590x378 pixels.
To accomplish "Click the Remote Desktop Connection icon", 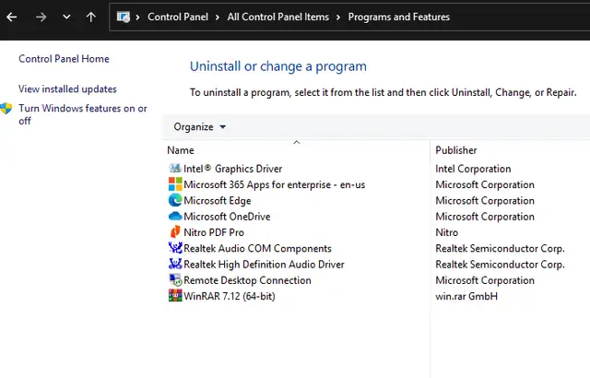I will click(175, 280).
